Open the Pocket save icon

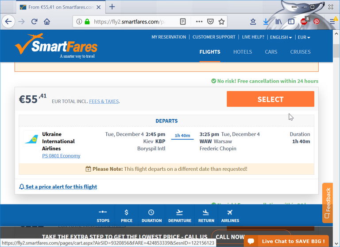(210, 21)
